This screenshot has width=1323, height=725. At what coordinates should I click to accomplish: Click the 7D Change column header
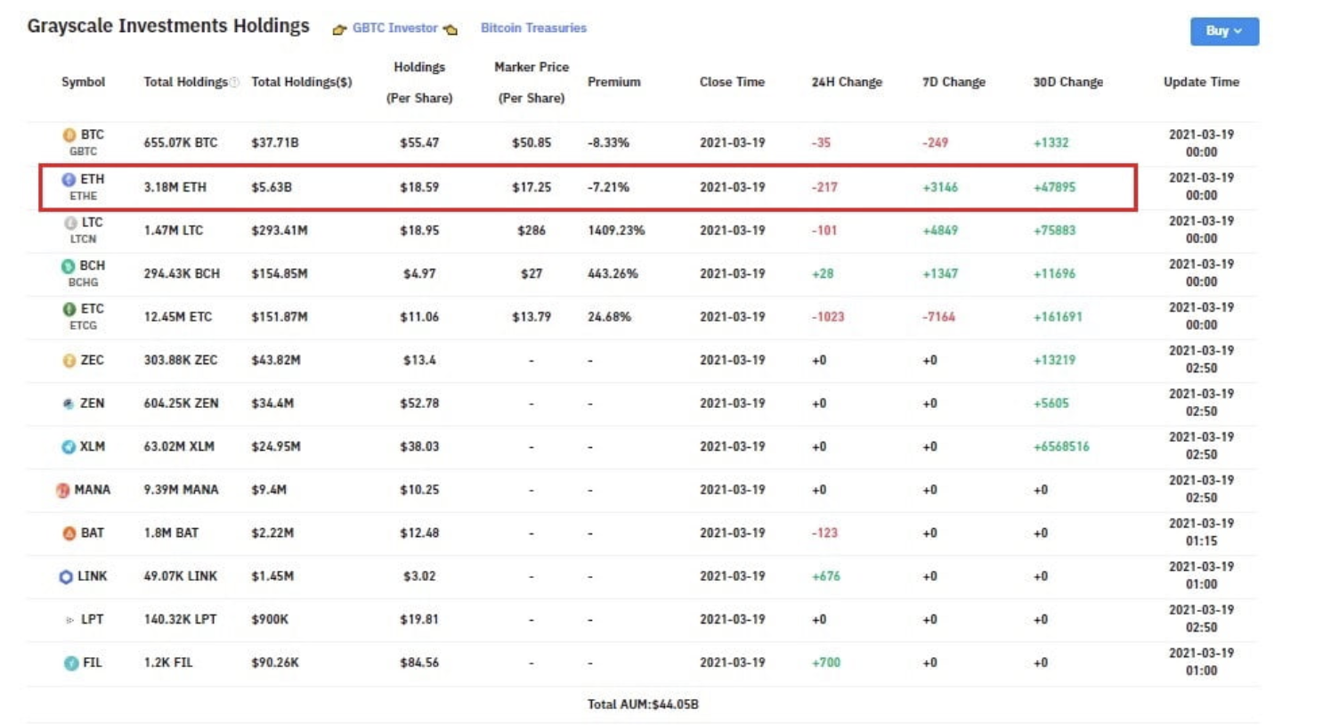[954, 82]
